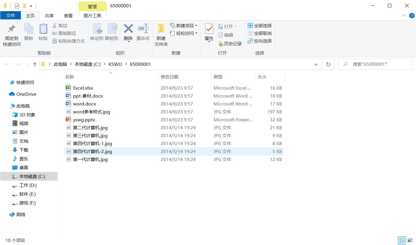Screen dimensions: 416x245
Task: Click Invert selection (反向选择)
Action: 260,41
